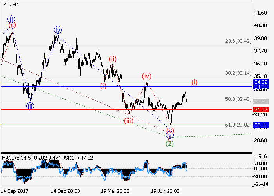274x196 pixels.
Task: Select the gray 32.50 current price tag
Action: [260, 101]
